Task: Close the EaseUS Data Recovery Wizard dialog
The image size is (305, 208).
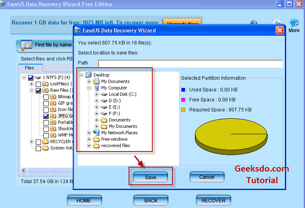Action: [280, 30]
